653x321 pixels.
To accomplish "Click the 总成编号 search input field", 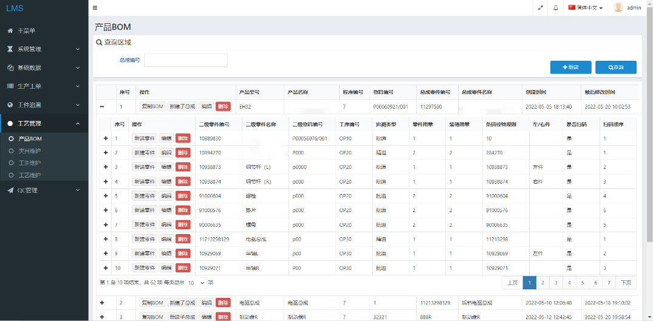I will tap(185, 60).
